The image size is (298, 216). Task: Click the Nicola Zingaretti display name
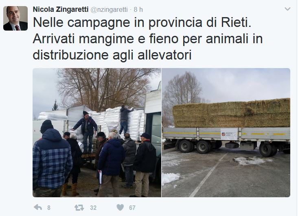click(61, 9)
